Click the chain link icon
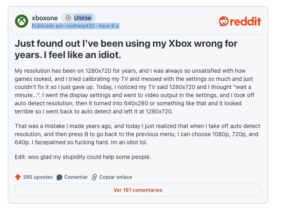Image resolution: width=282 pixels, height=215 pixels. [x=94, y=177]
